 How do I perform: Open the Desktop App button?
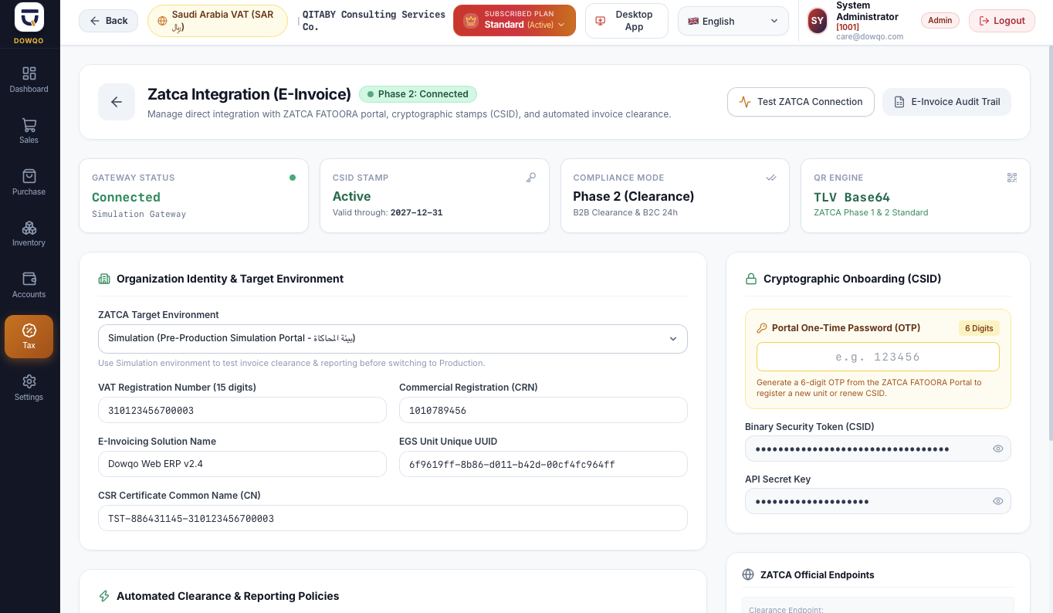pyautogui.click(x=626, y=21)
